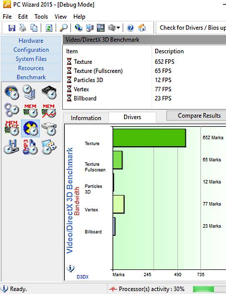Click the graphics card toolbar icon
The image size is (226, 294).
pos(111,28)
